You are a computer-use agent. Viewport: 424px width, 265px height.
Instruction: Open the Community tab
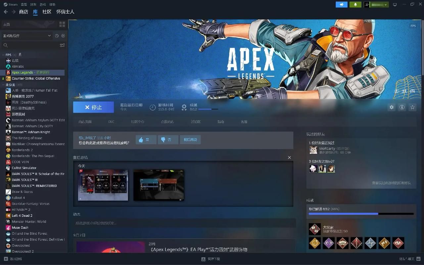pyautogui.click(x=47, y=12)
